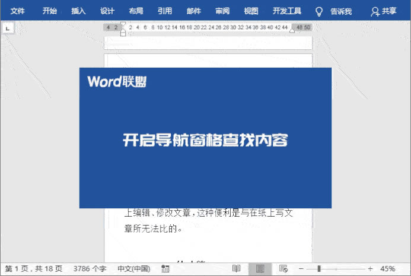Open the 引用 ribbon tab

click(165, 11)
